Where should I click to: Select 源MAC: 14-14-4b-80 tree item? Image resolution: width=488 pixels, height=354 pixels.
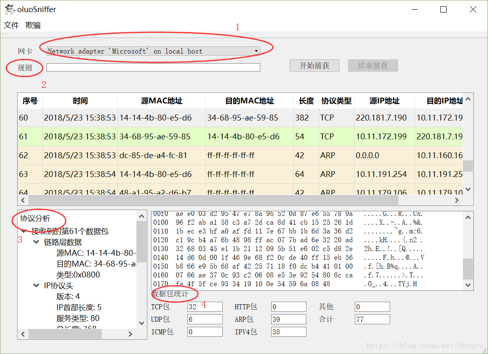click(x=96, y=253)
